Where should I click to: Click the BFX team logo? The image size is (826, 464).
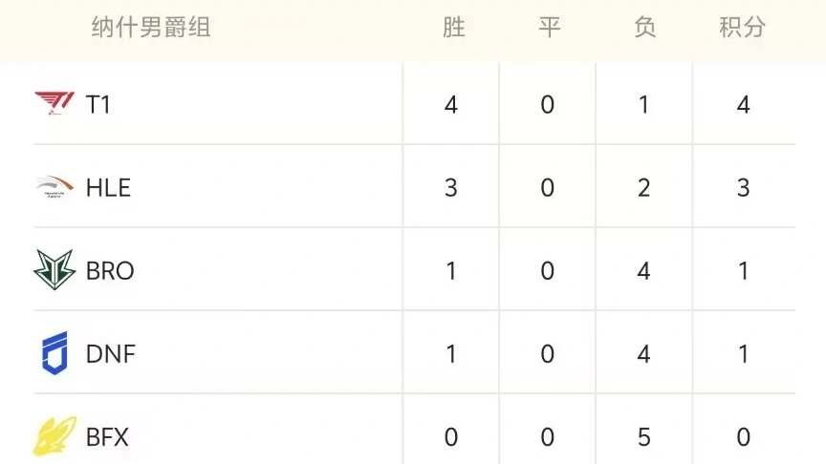click(x=54, y=436)
